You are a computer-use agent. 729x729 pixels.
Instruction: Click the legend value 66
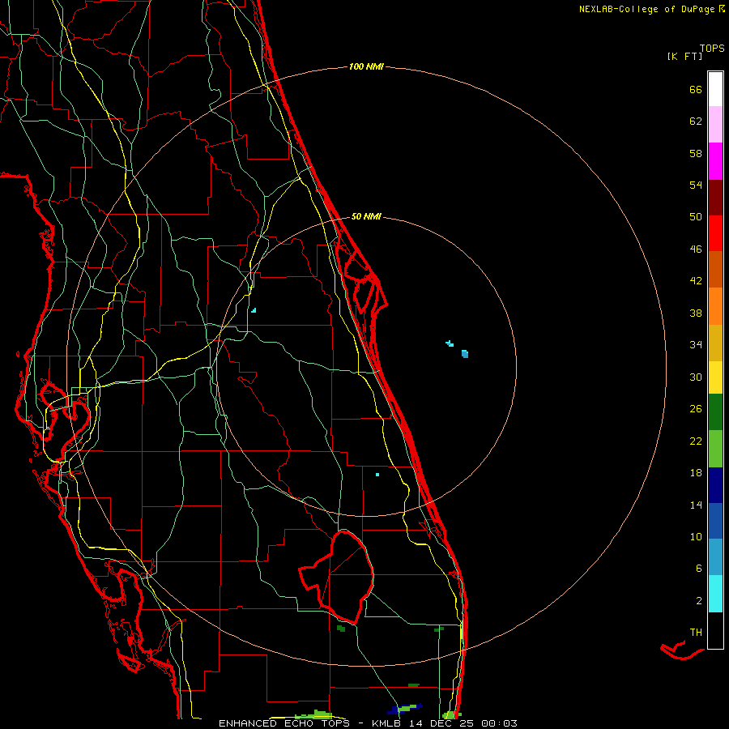pos(696,90)
